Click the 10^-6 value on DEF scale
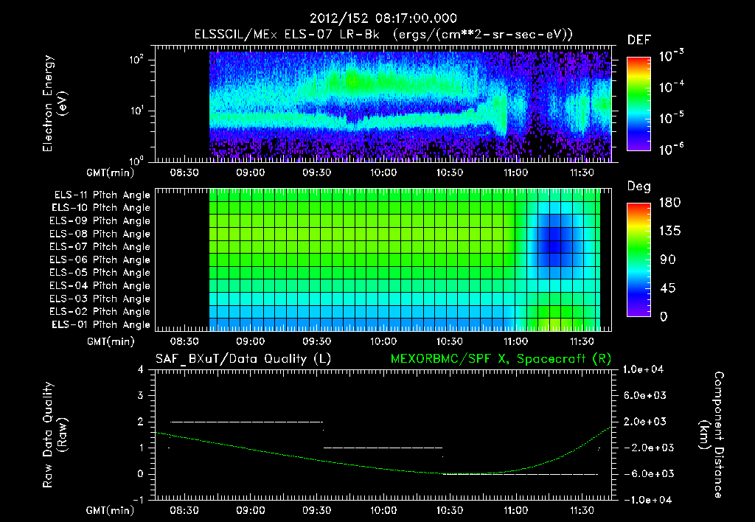The height and width of the screenshot is (522, 755). (x=671, y=149)
